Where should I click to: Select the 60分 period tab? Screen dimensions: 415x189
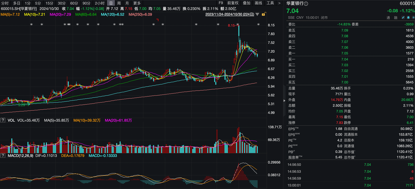74,3
